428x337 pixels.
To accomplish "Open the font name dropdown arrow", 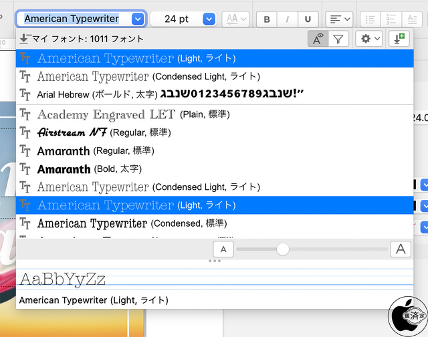I will [x=138, y=19].
